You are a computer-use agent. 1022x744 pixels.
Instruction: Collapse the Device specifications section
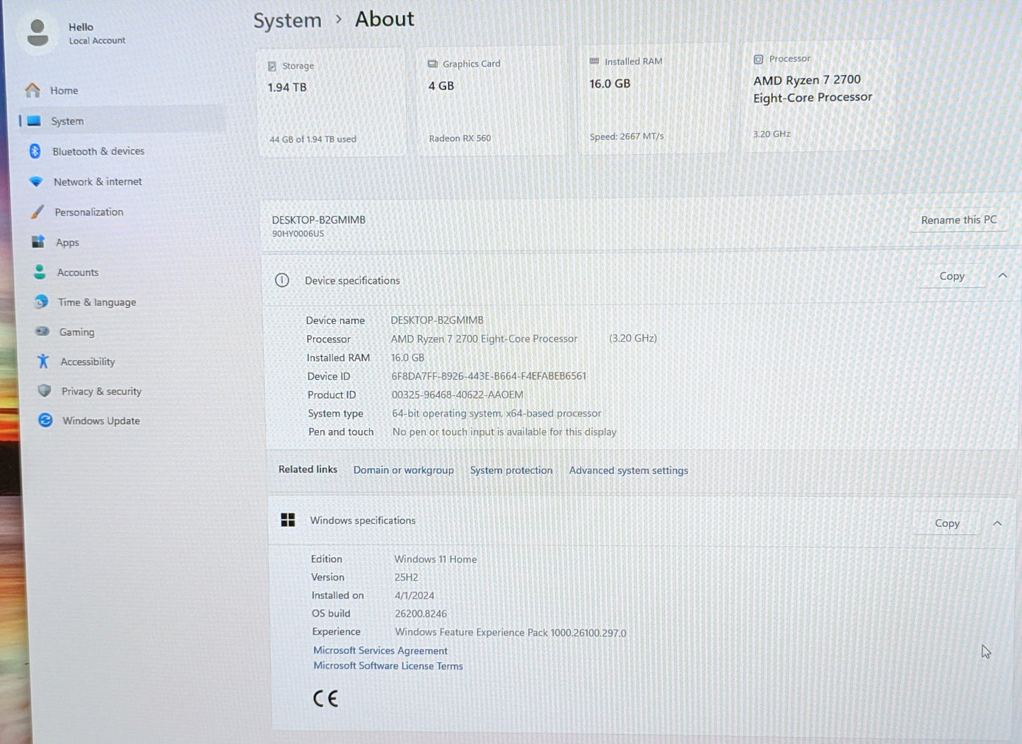1003,276
